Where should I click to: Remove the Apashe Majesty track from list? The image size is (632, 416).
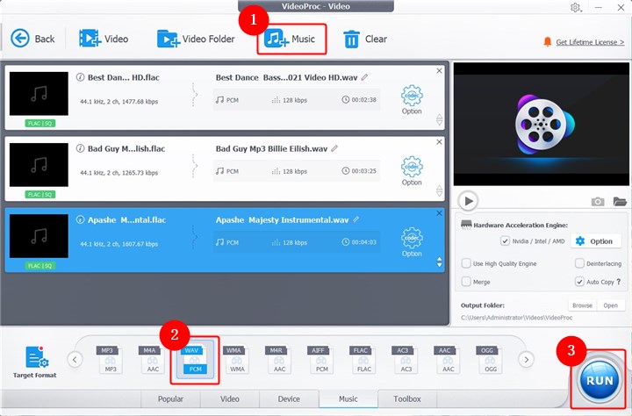click(440, 213)
